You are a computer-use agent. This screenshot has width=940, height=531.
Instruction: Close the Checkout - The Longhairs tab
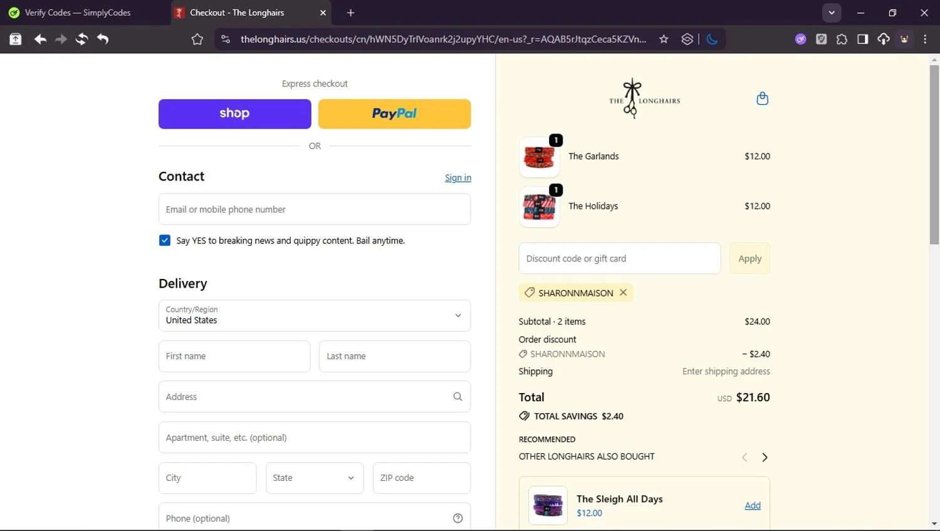point(323,13)
